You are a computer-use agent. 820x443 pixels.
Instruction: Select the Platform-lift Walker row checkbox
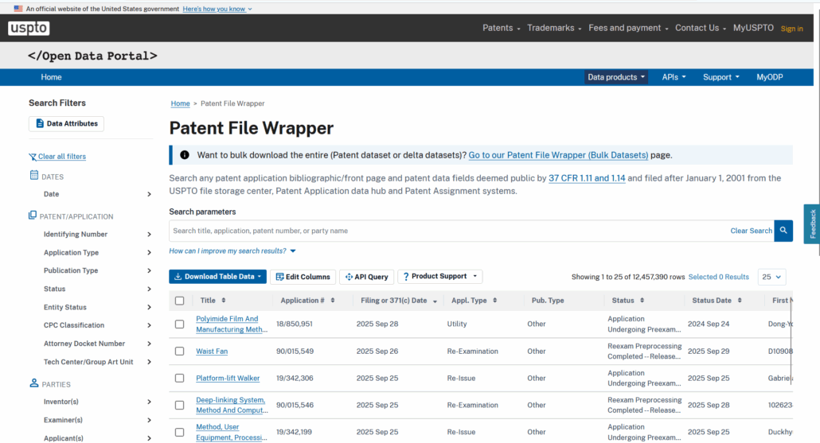click(179, 379)
